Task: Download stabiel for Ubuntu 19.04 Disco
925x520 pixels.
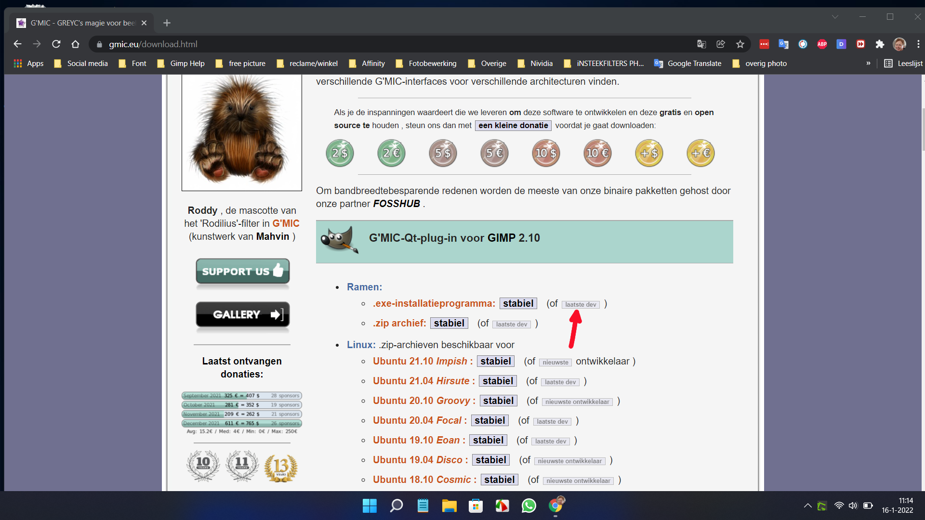Action: (491, 460)
